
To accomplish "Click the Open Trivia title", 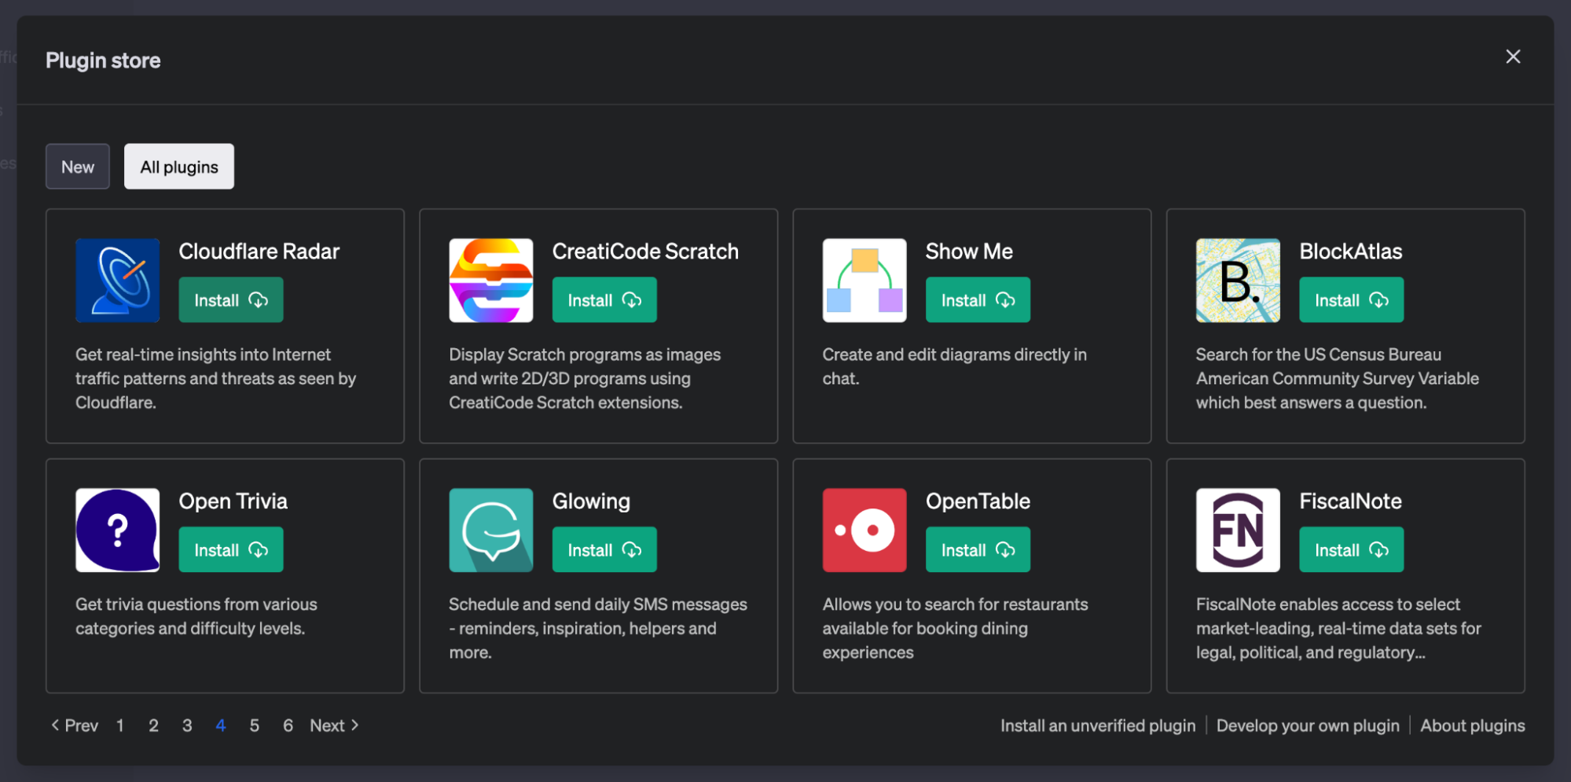I will click(233, 501).
